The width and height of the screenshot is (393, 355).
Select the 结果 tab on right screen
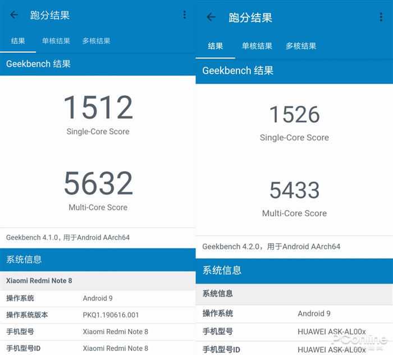click(215, 46)
